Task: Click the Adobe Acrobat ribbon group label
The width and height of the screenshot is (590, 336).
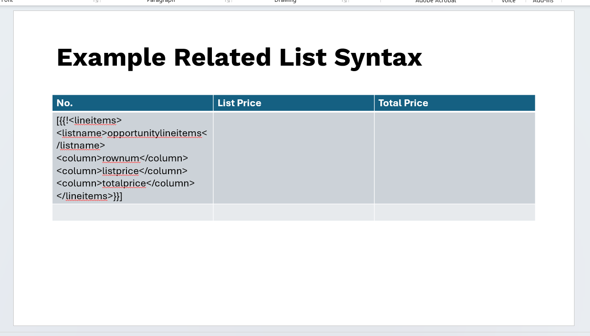Action: coord(435,1)
